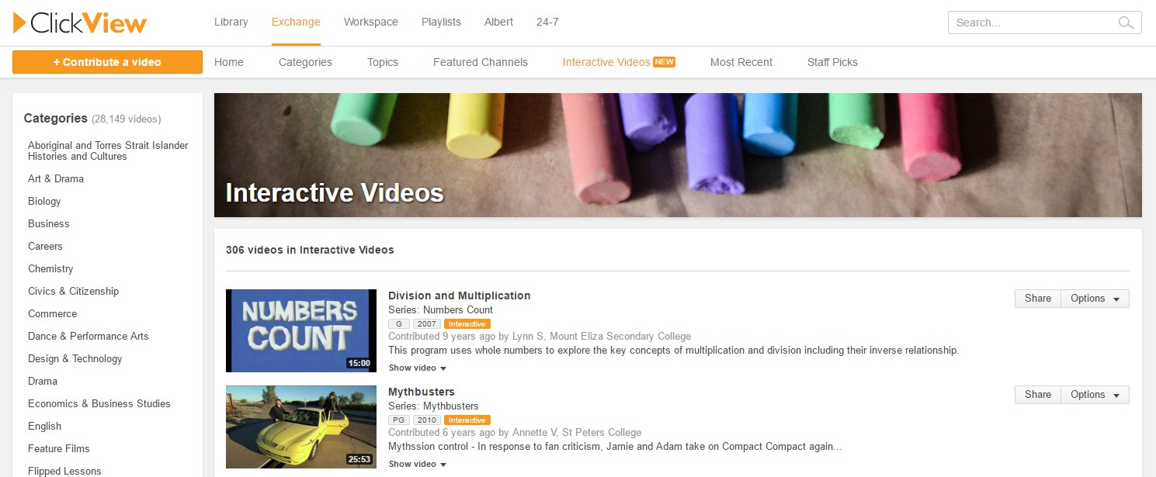Open the Options dropdown for Division and Multiplication
The height and width of the screenshot is (477, 1156).
pos(1093,298)
